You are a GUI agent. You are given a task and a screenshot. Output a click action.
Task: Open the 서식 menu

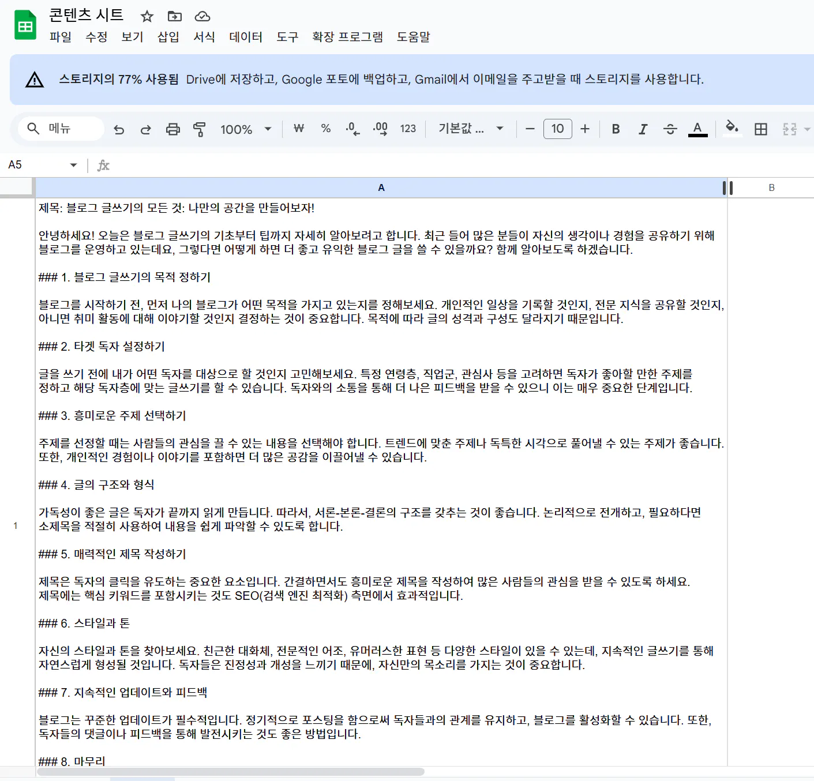click(x=204, y=37)
